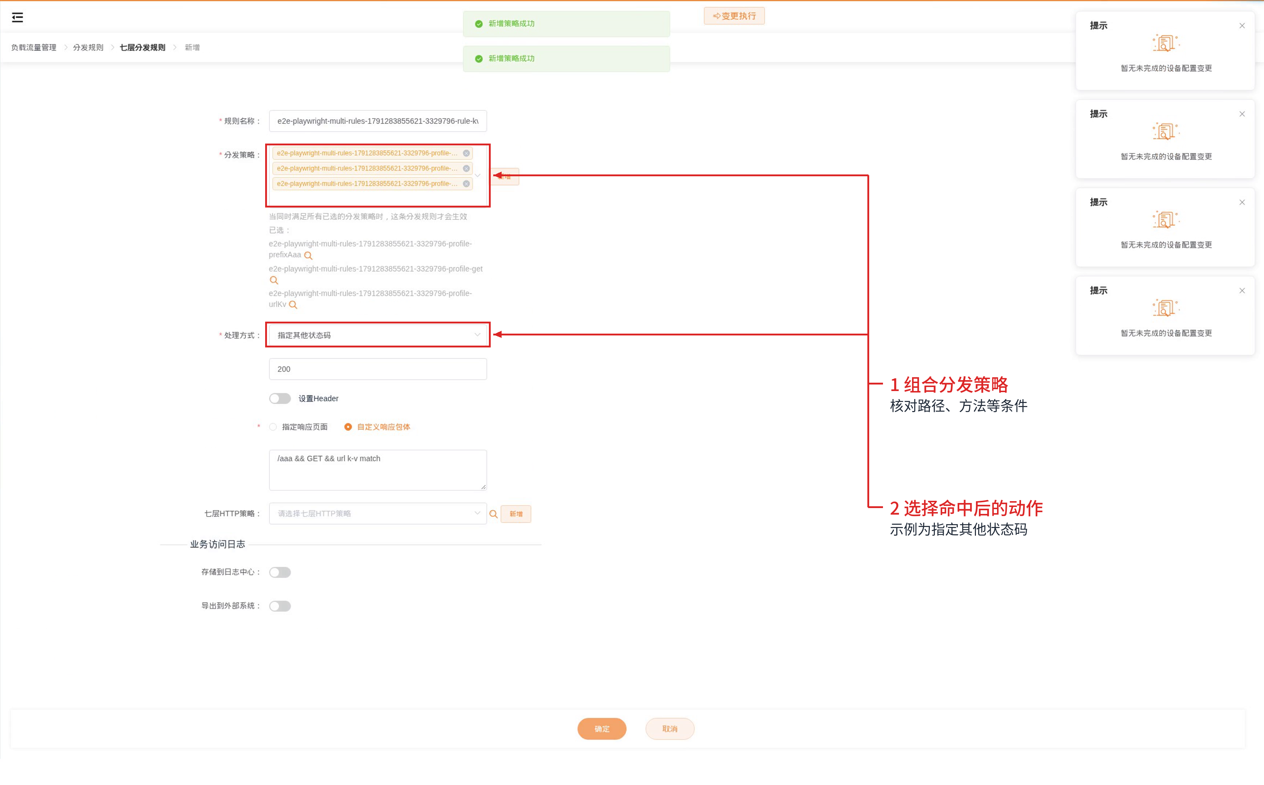Select the 自定义响应包体 radio option
Screen dimensions: 1264x785
[377, 427]
